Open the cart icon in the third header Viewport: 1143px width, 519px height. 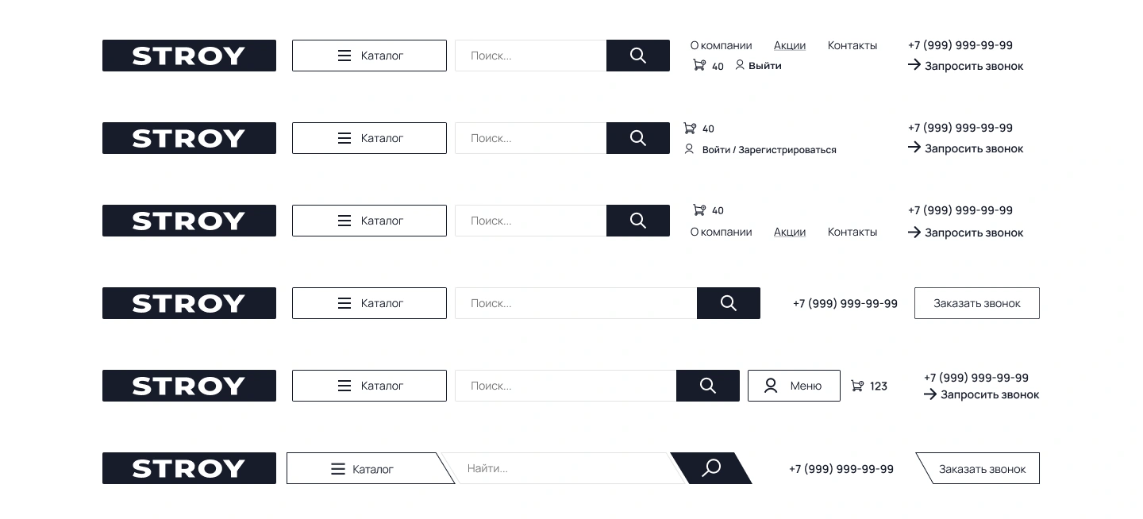tap(699, 210)
